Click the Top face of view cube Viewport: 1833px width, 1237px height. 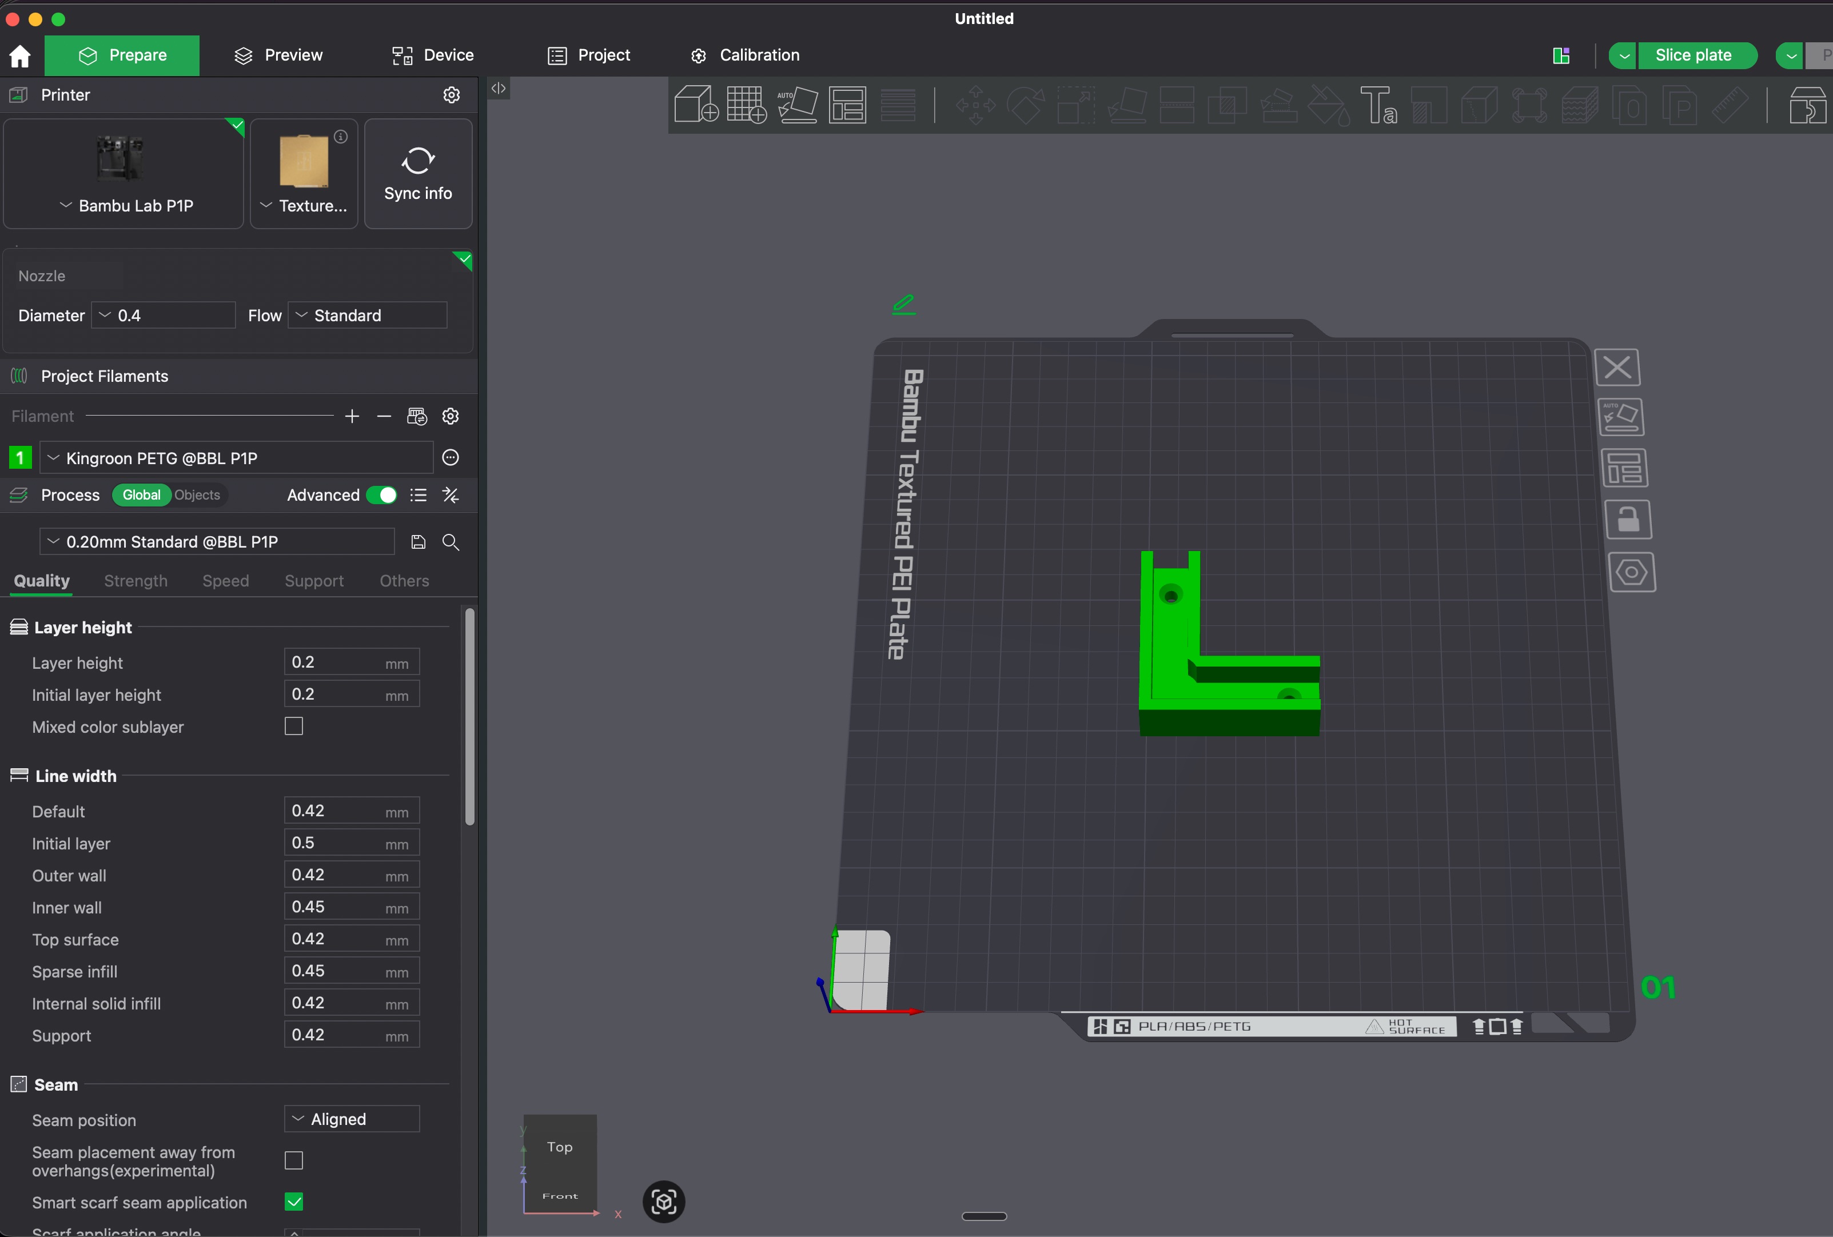tap(560, 1147)
